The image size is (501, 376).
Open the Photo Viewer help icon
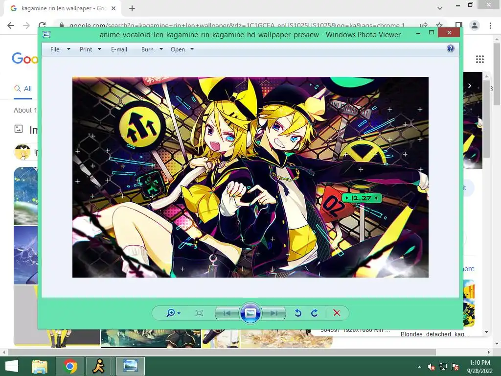451,48
